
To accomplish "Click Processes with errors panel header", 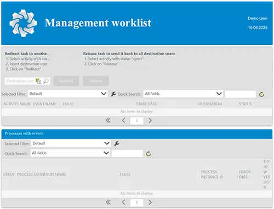I will pyautogui.click(x=137, y=133).
